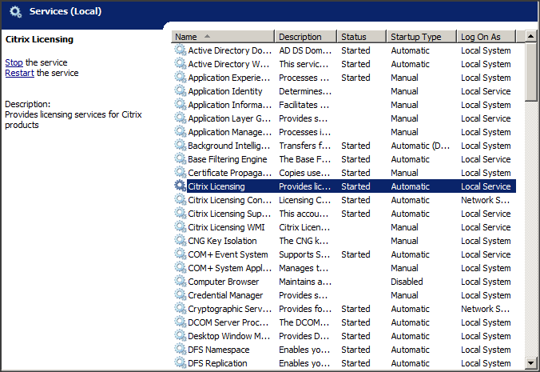Click gear icon next to COM+ Event System

(180, 254)
